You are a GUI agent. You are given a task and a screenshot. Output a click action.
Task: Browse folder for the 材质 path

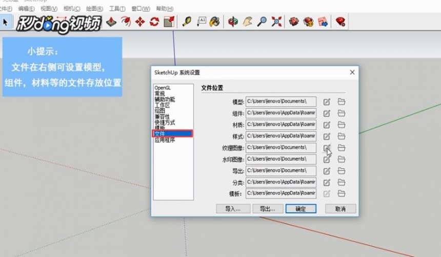342,125
